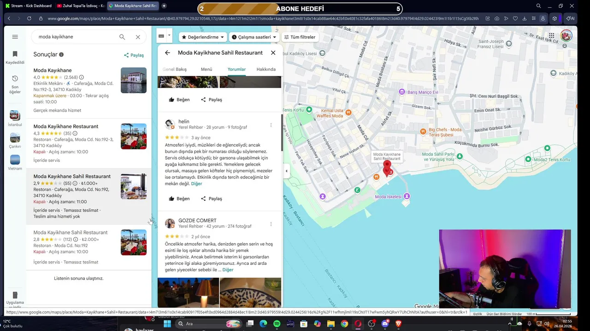Open GOZDE COMERT's review options menu
This screenshot has height=331, width=590.
[271, 224]
